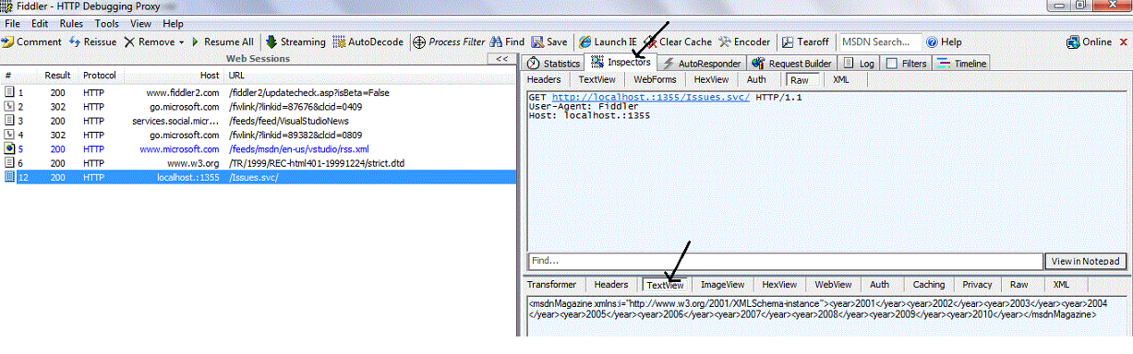1133x354 pixels.
Task: Select response WebView tab
Action: tap(833, 285)
